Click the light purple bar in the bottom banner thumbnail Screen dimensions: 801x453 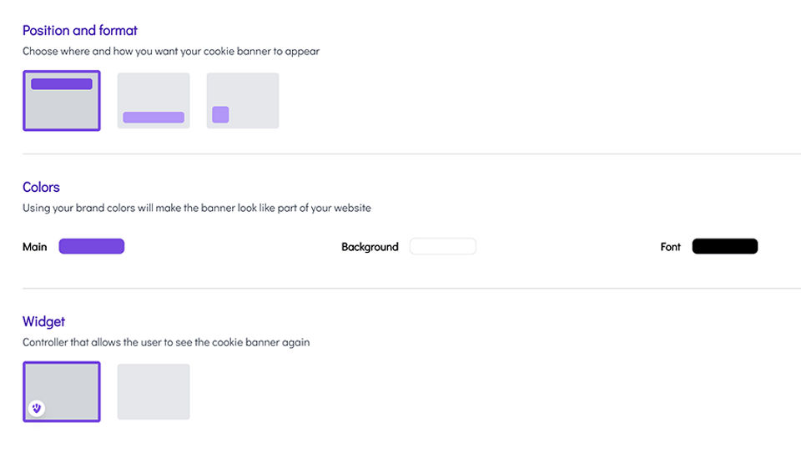(x=154, y=118)
